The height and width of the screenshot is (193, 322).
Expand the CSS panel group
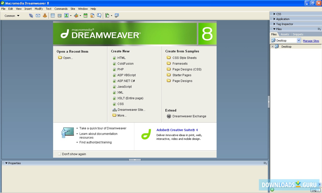tap(274, 14)
